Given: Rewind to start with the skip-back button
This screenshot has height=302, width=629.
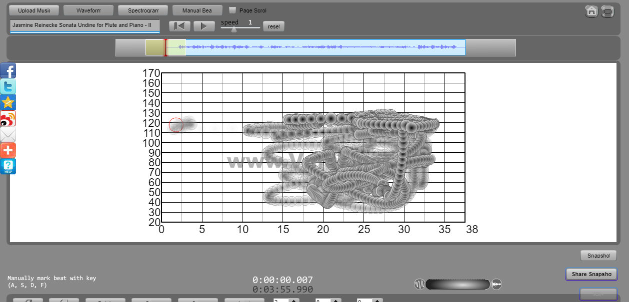Looking at the screenshot, I should (179, 26).
